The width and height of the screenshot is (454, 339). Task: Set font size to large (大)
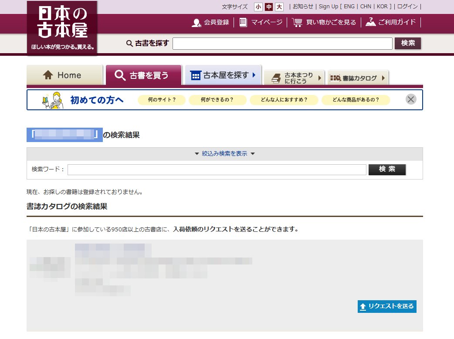(x=279, y=7)
